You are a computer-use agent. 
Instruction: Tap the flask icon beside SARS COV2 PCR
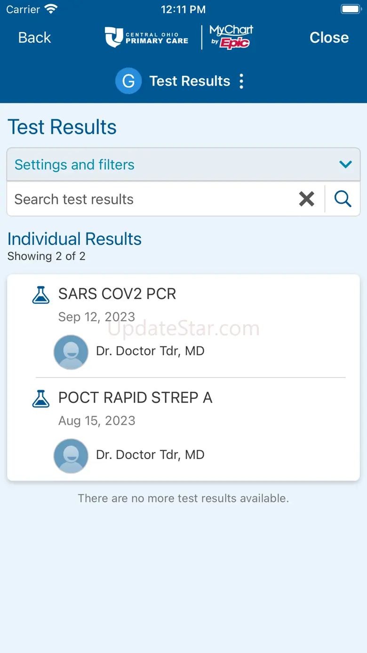click(x=41, y=295)
